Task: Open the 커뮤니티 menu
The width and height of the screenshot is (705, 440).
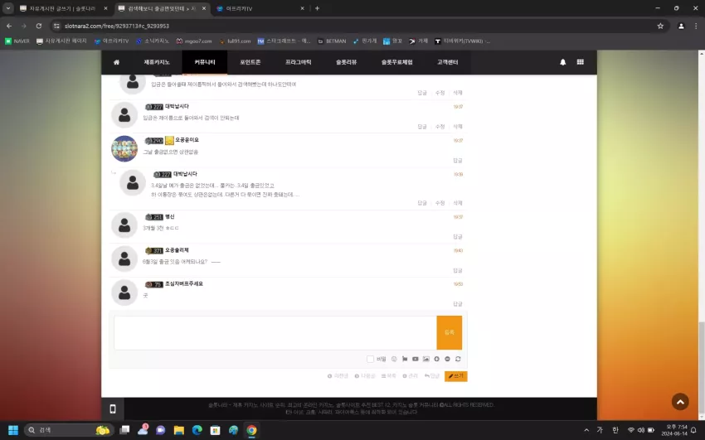Action: 205,62
